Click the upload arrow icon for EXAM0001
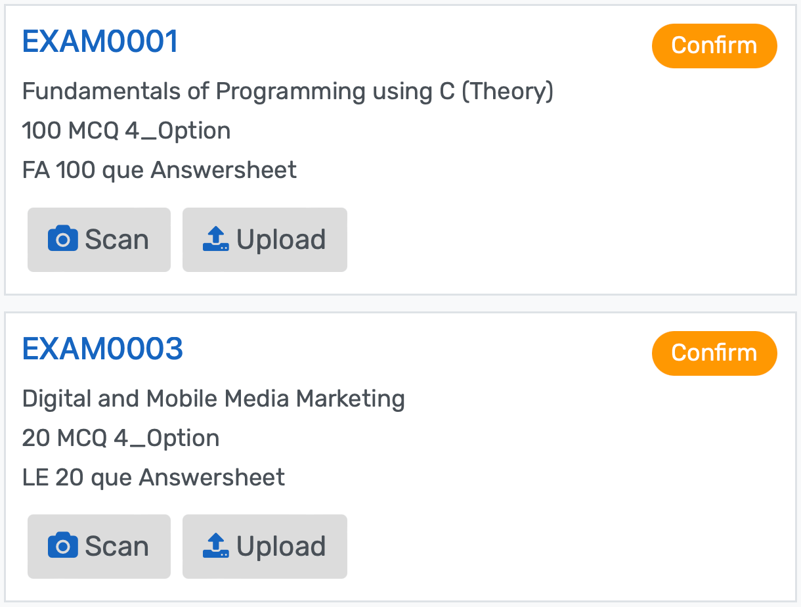The image size is (801, 607). click(x=217, y=239)
